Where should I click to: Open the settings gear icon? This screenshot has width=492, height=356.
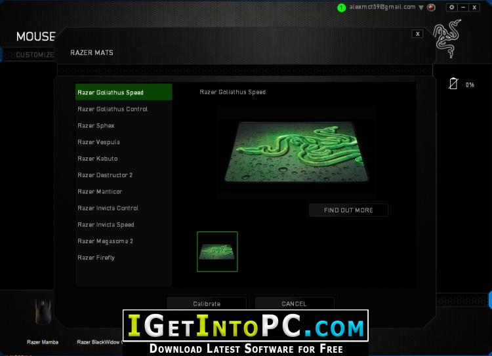(x=451, y=7)
